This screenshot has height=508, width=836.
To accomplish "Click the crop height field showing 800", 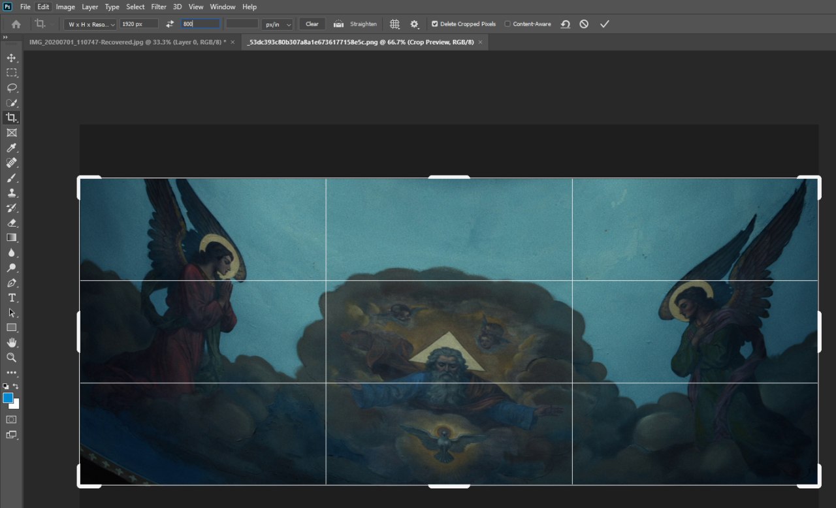I will [x=201, y=24].
